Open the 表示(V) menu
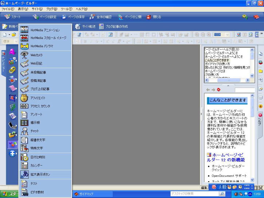This screenshot has height=198, width=264. pos(23,9)
